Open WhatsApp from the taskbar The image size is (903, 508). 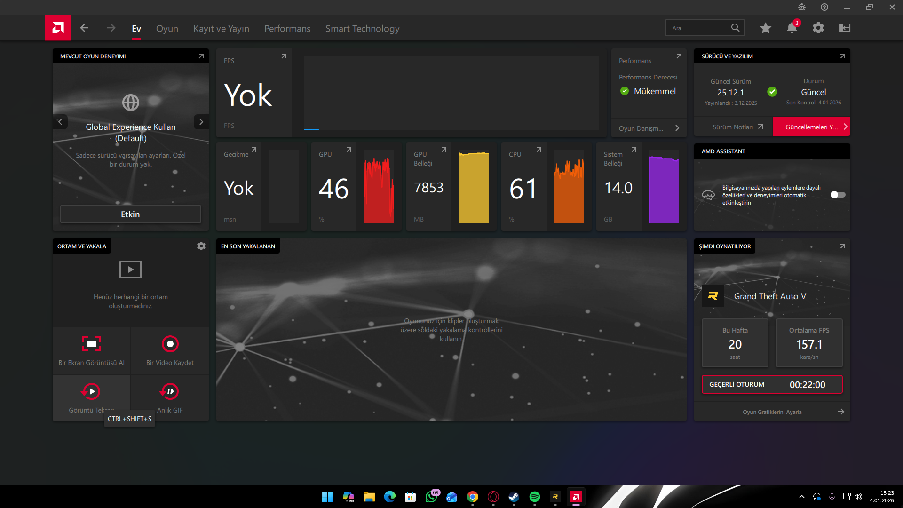[431, 497]
